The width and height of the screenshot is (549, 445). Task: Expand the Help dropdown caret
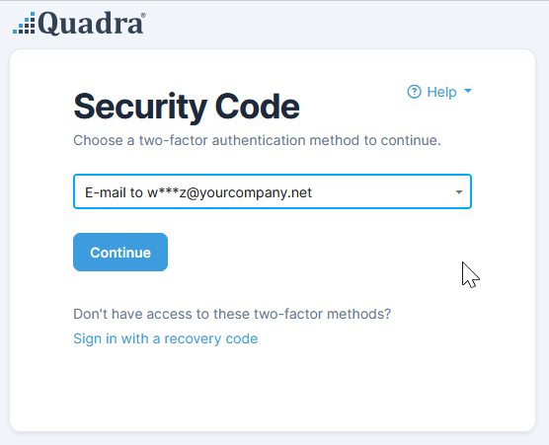pyautogui.click(x=468, y=92)
